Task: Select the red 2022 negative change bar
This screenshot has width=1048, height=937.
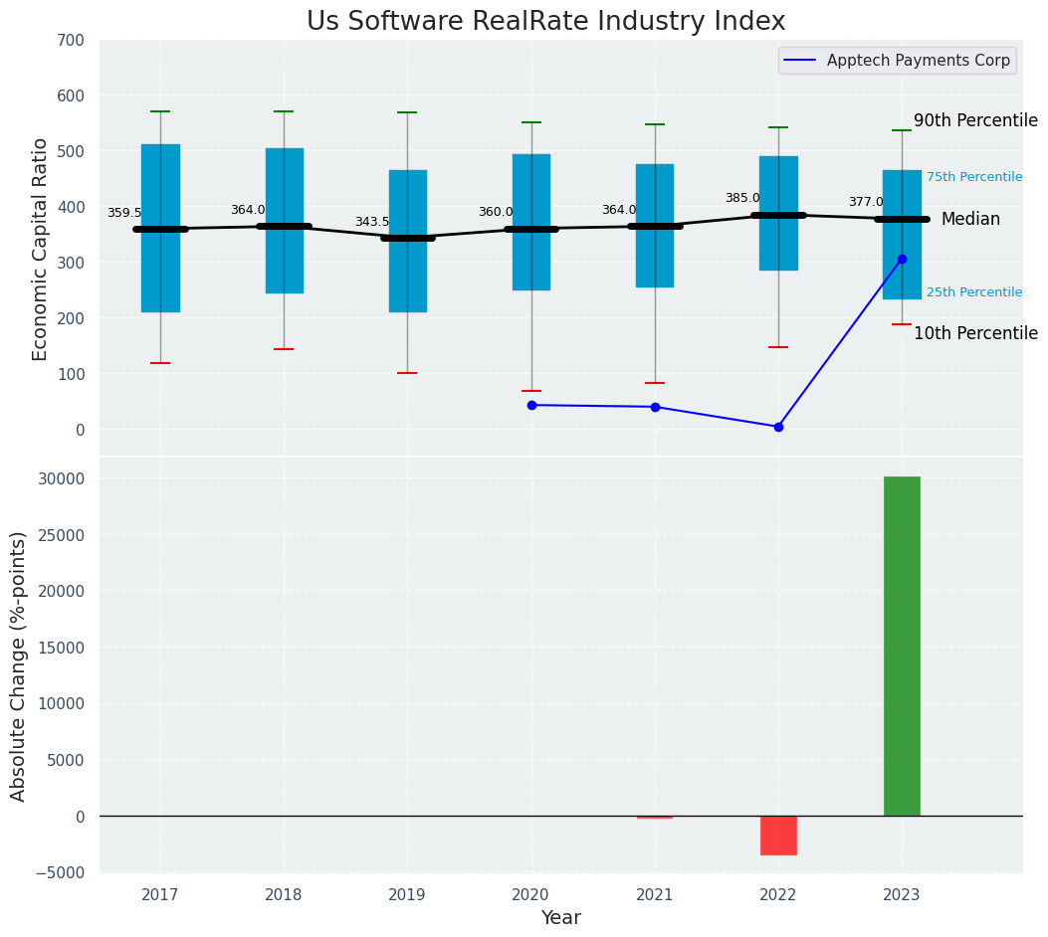Action: click(778, 835)
